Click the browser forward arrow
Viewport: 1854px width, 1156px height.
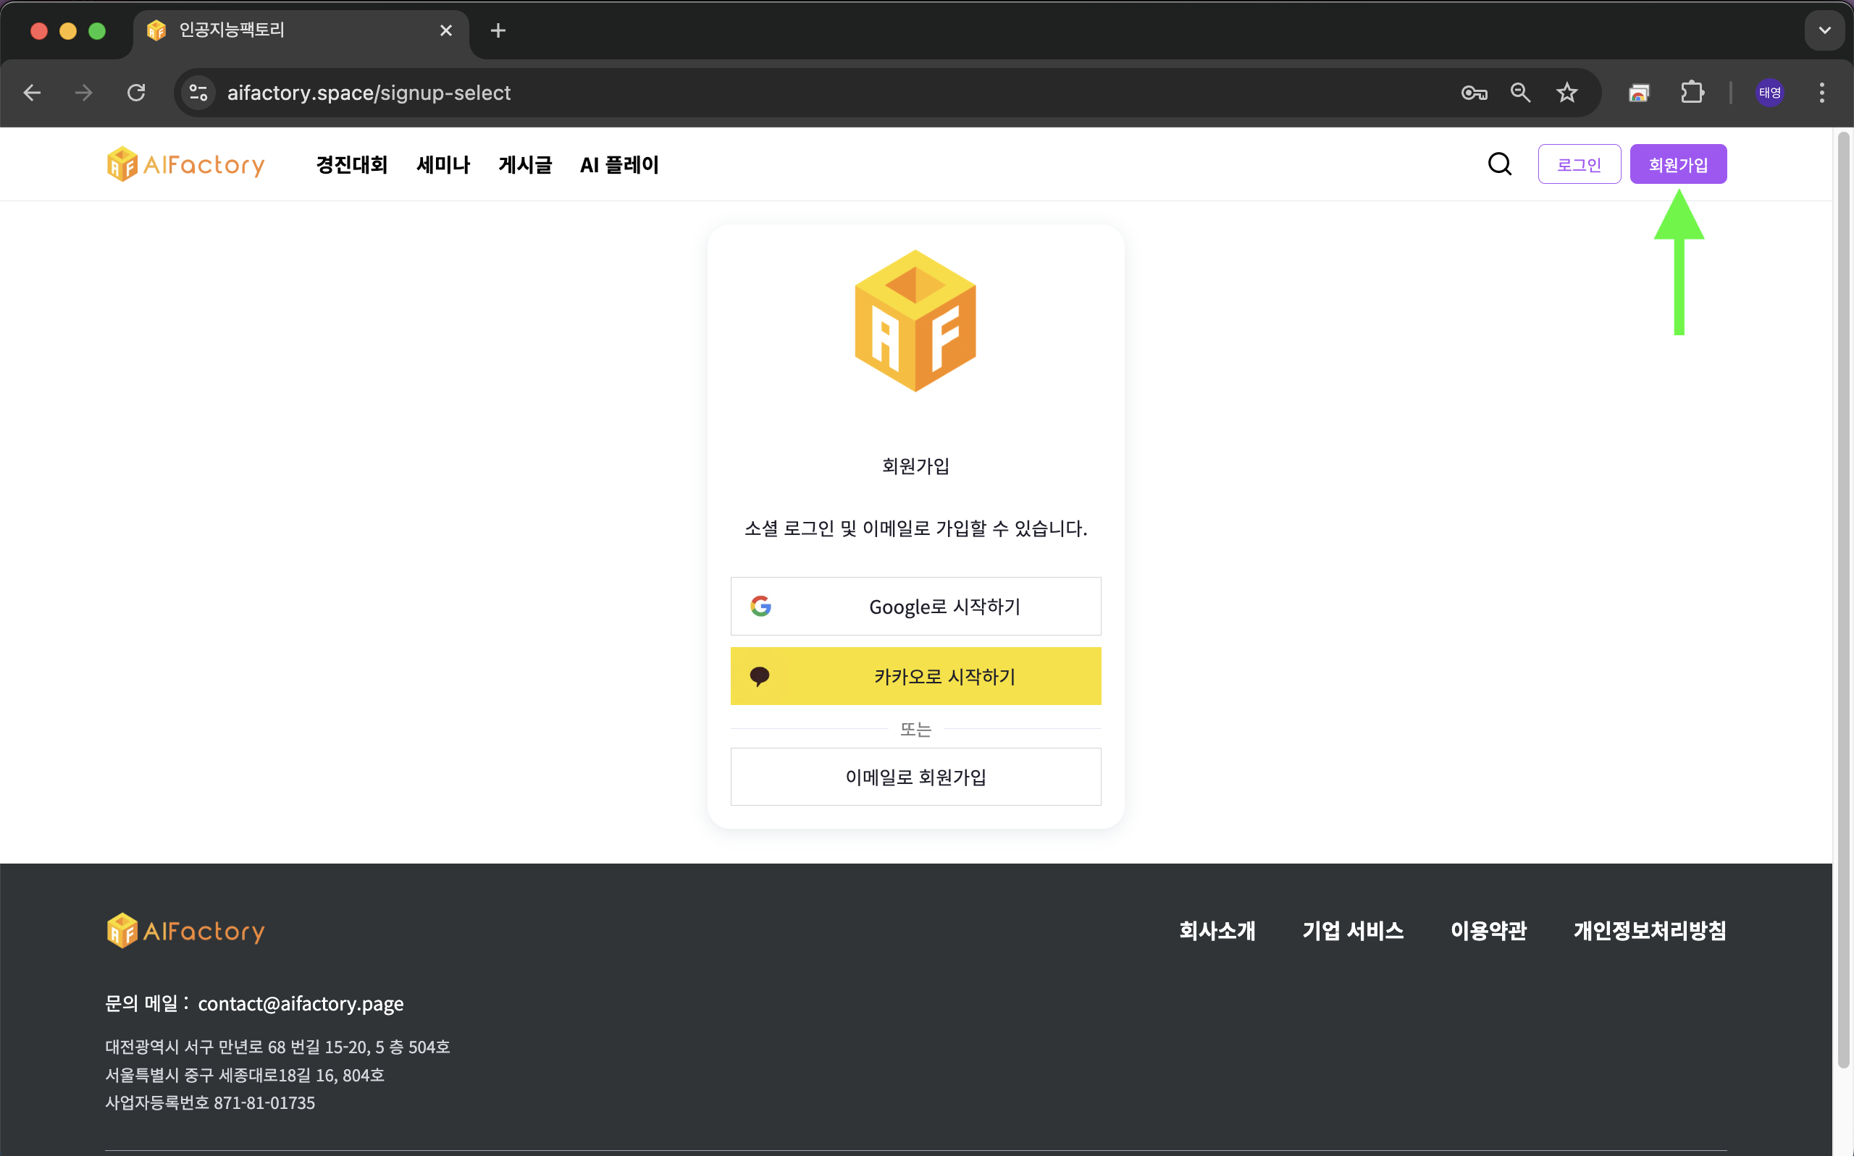point(83,93)
